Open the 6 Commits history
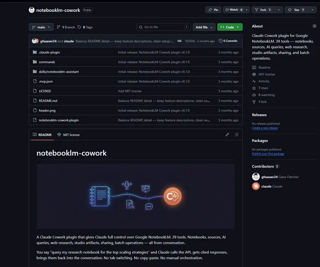This screenshot has width=320, height=267. 228,41
